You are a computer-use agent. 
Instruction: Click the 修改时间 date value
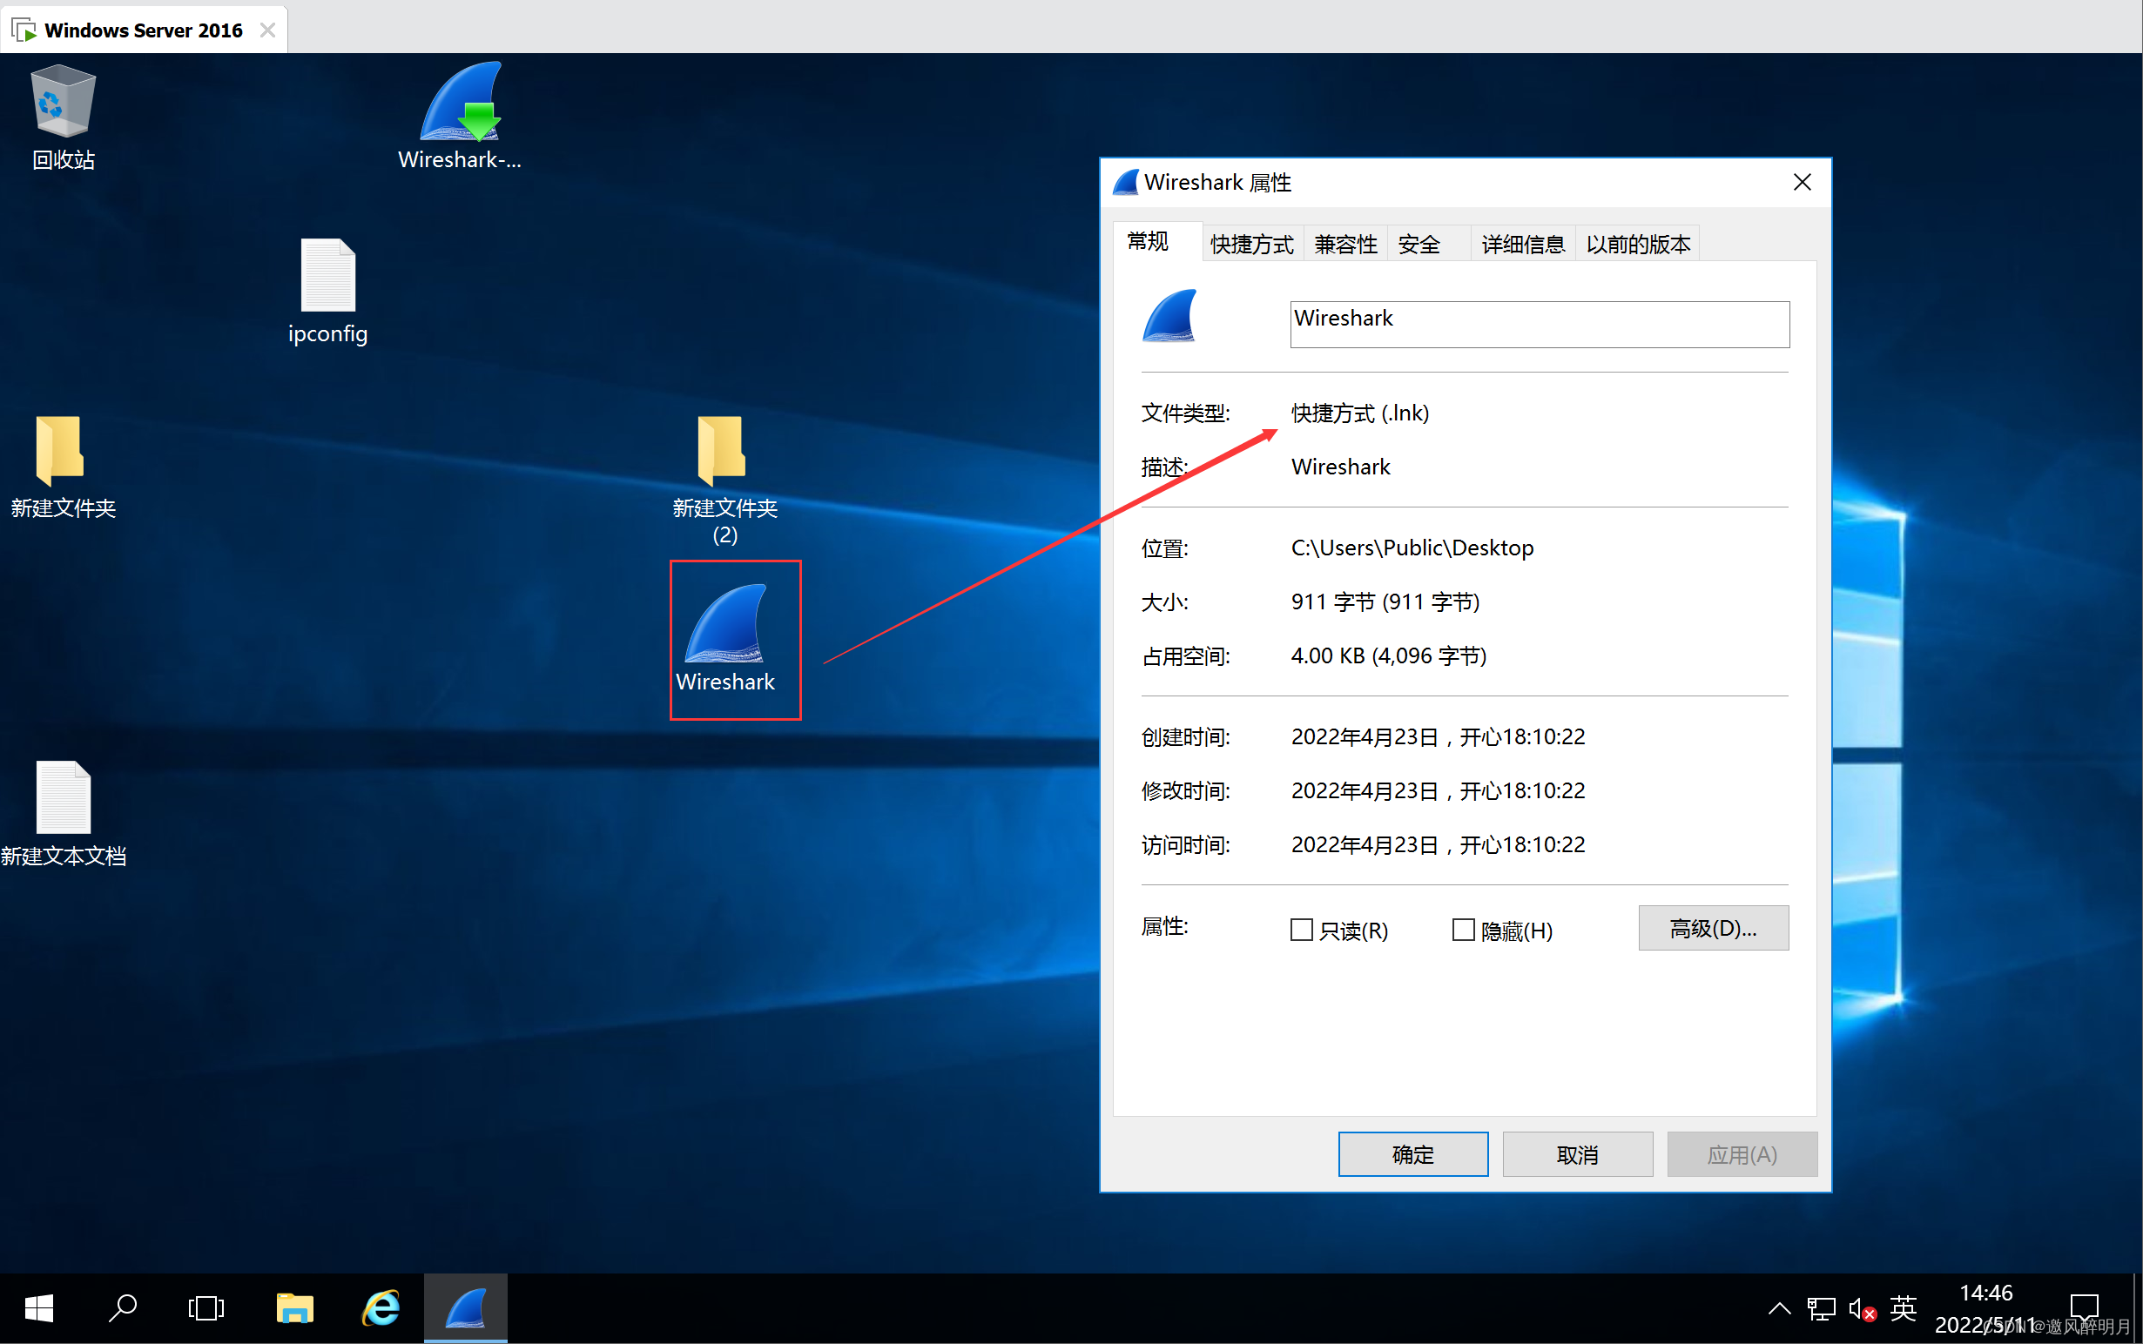(1438, 791)
